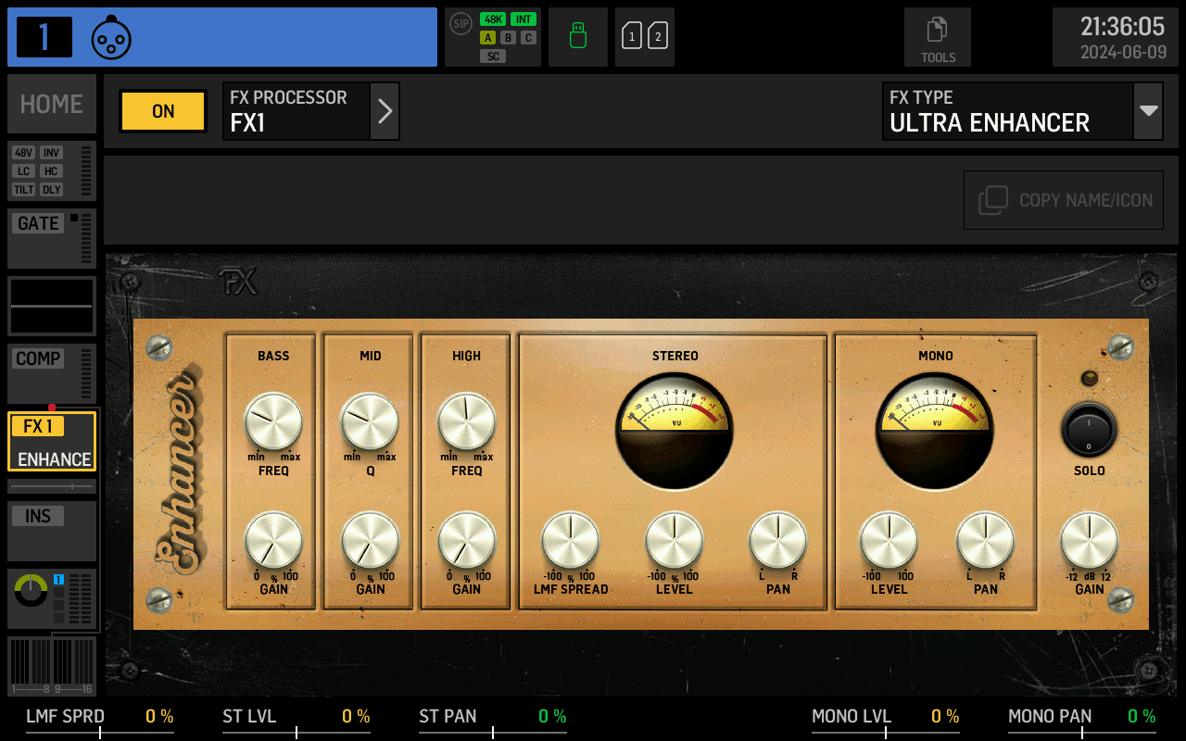
Task: Click the INT clock indicator
Action: [524, 19]
